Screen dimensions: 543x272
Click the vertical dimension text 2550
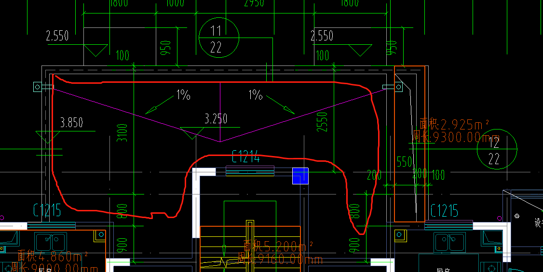322,122
